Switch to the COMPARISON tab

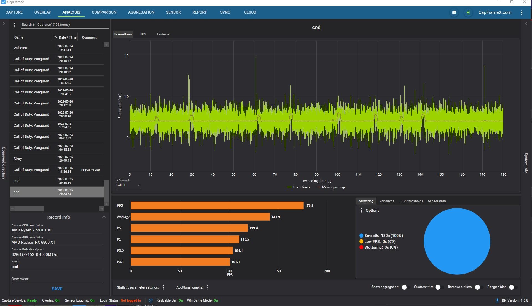click(104, 12)
